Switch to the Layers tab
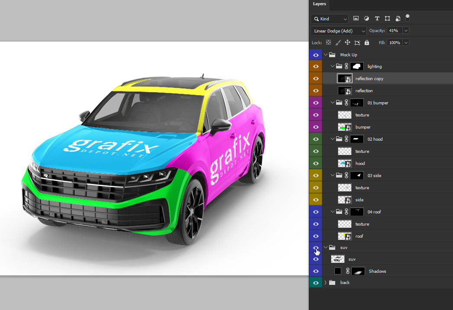This screenshot has height=310, width=453. tap(319, 4)
